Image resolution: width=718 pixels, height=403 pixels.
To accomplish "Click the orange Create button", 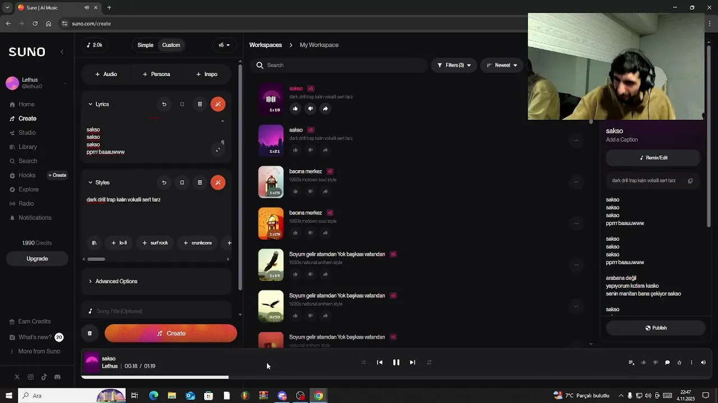I will pyautogui.click(x=171, y=334).
